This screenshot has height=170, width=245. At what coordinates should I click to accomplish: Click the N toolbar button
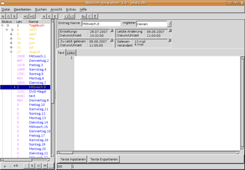point(3,16)
